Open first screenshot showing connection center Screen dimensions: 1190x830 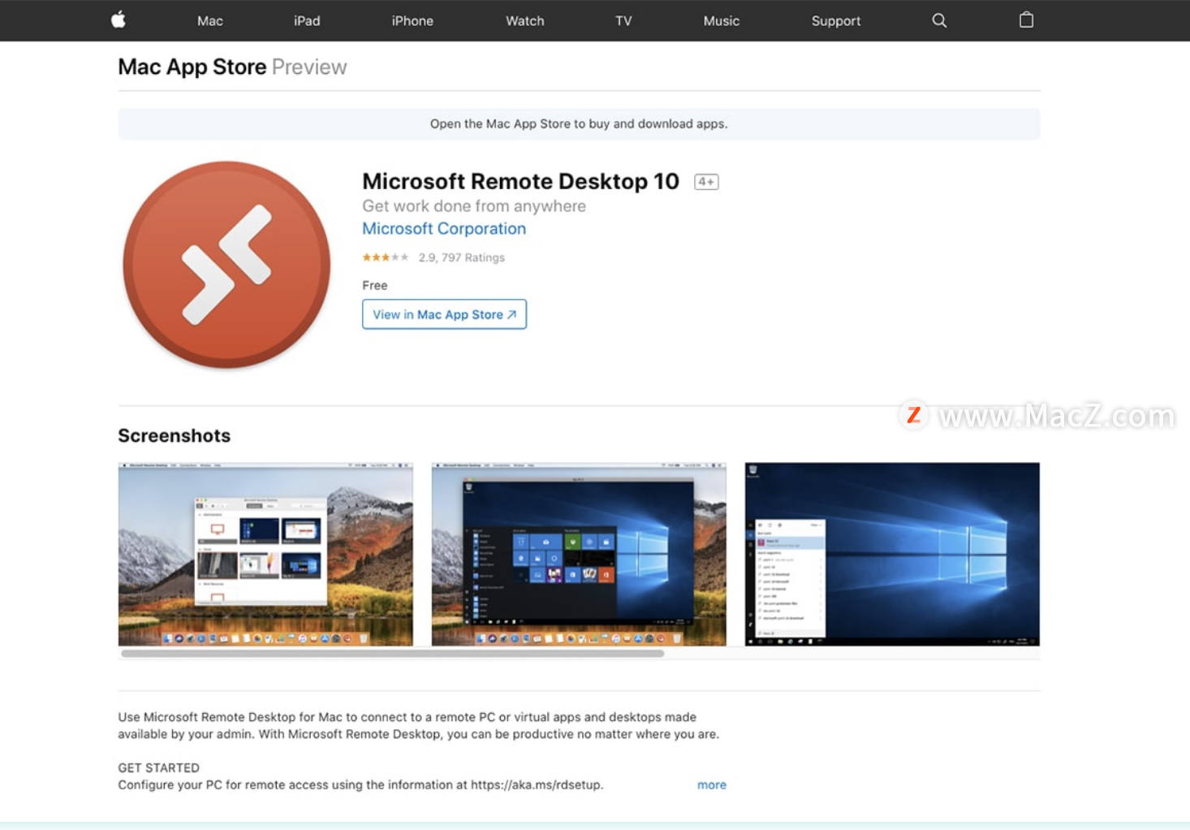[x=265, y=555]
